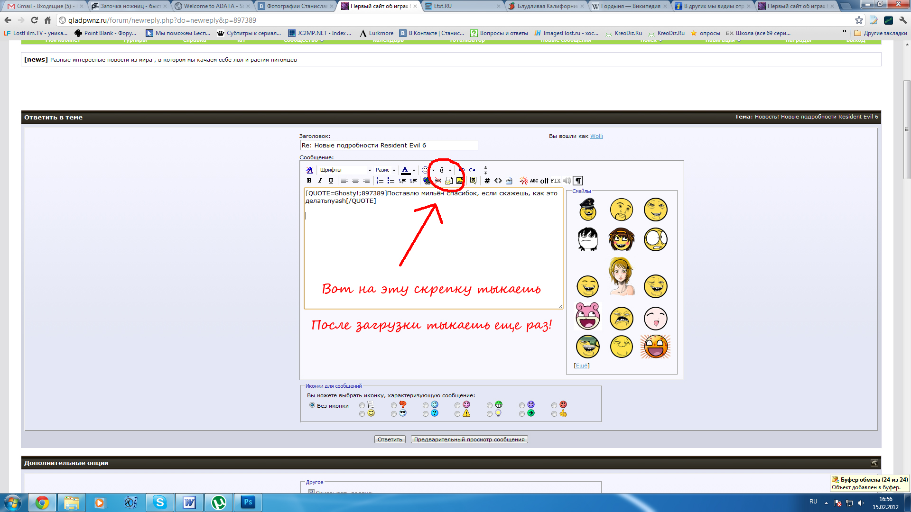Open the text color dropdown arrow
911x512 pixels.
[414, 170]
